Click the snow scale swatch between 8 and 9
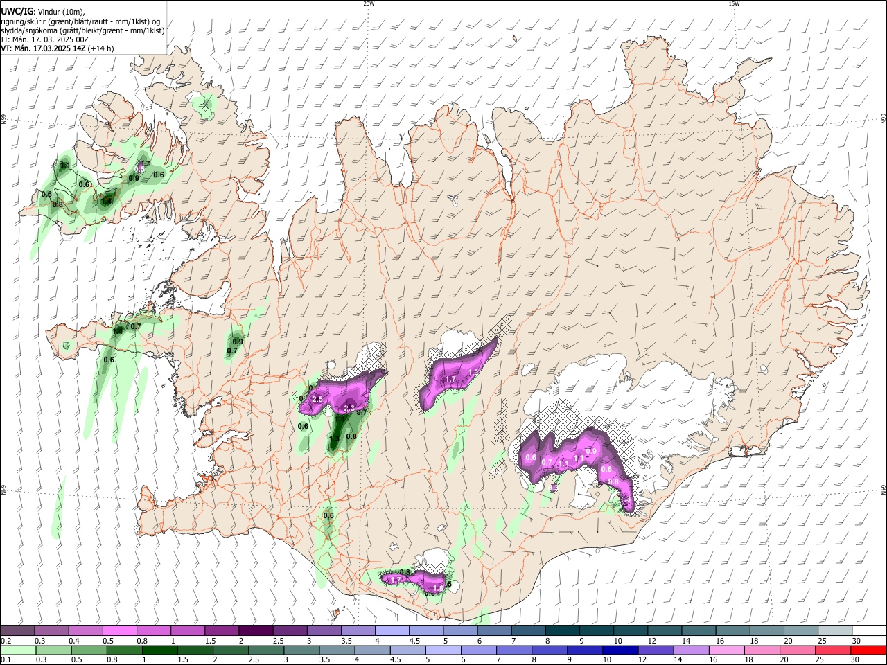Image resolution: width=887 pixels, height=665 pixels. coord(563,630)
